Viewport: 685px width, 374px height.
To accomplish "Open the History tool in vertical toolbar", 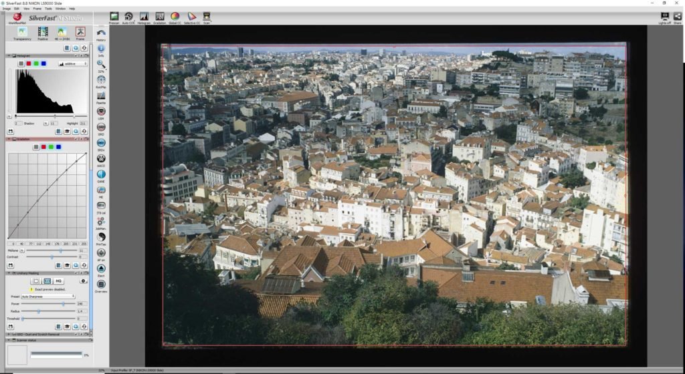I will click(101, 33).
